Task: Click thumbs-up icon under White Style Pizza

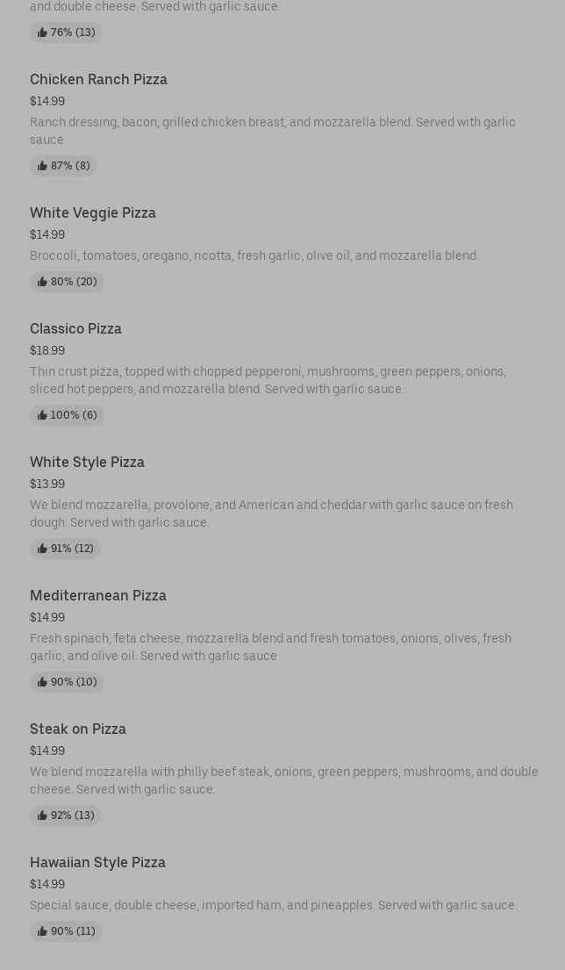Action: [x=42, y=549]
